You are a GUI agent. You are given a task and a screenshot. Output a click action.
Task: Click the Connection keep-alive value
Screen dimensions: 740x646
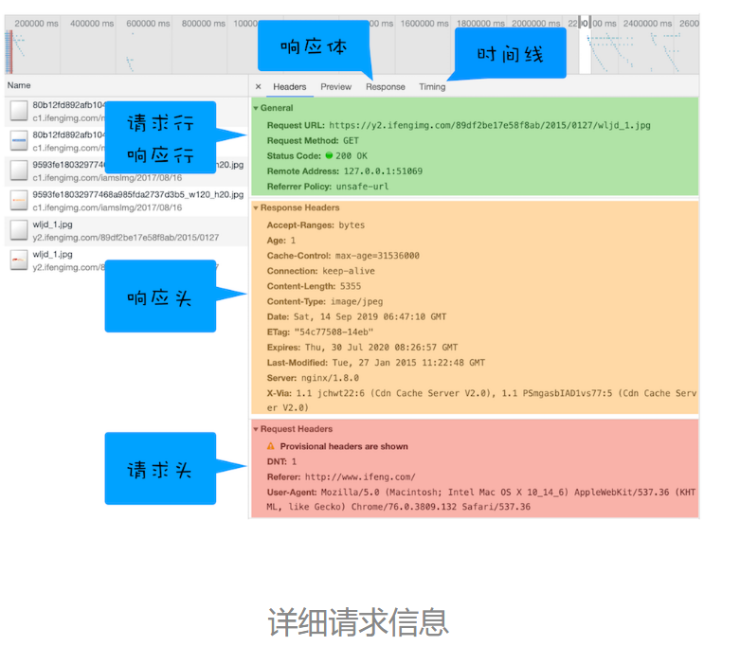349,271
